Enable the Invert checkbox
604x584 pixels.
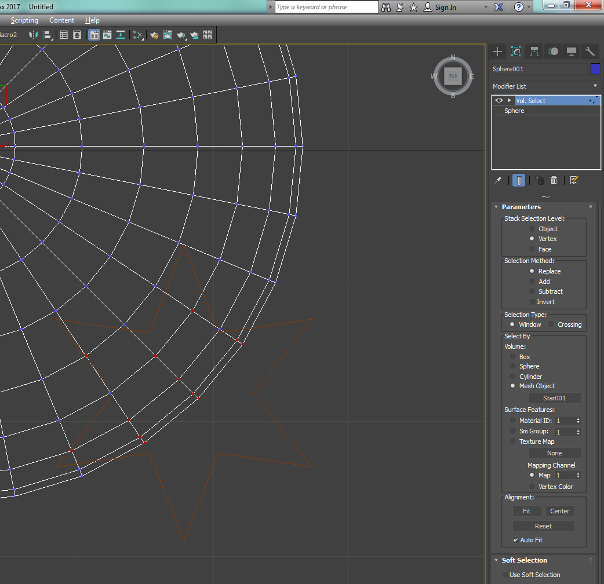(532, 302)
